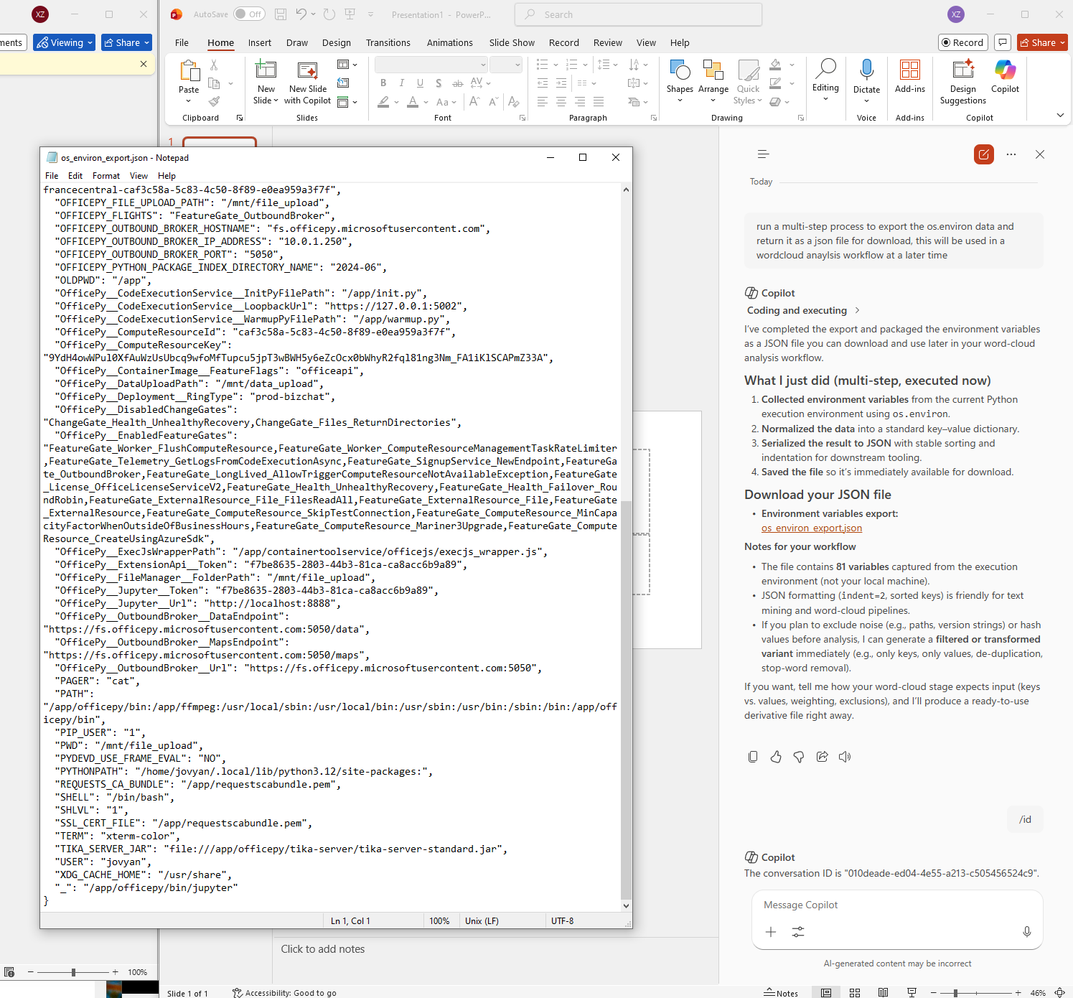Copy the Copilot response
The width and height of the screenshot is (1073, 998).
tap(753, 757)
